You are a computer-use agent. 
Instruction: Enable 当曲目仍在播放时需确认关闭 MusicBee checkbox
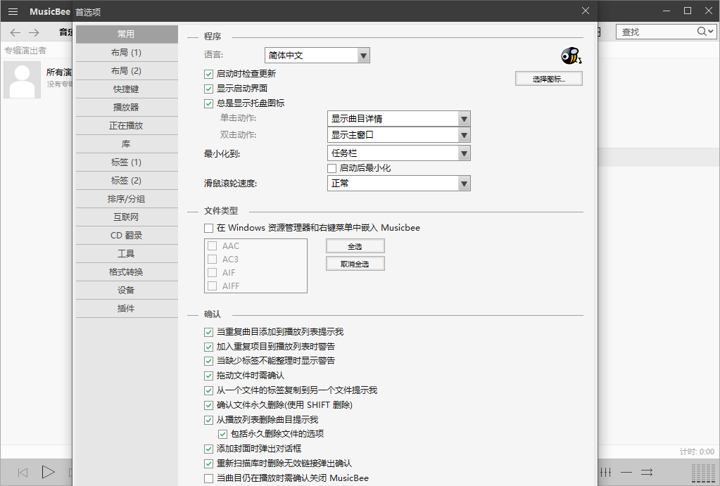click(x=208, y=478)
